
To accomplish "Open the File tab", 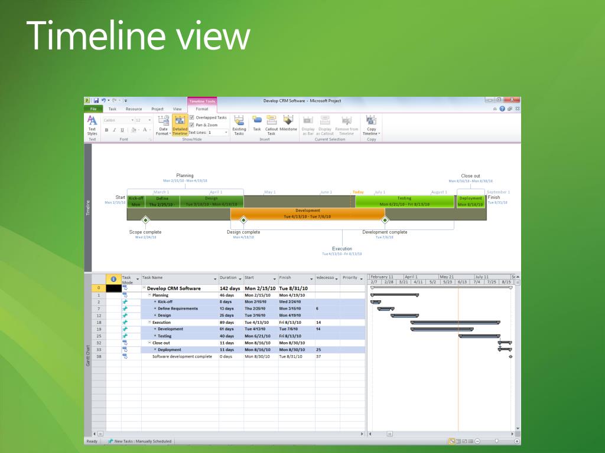I will [x=93, y=109].
